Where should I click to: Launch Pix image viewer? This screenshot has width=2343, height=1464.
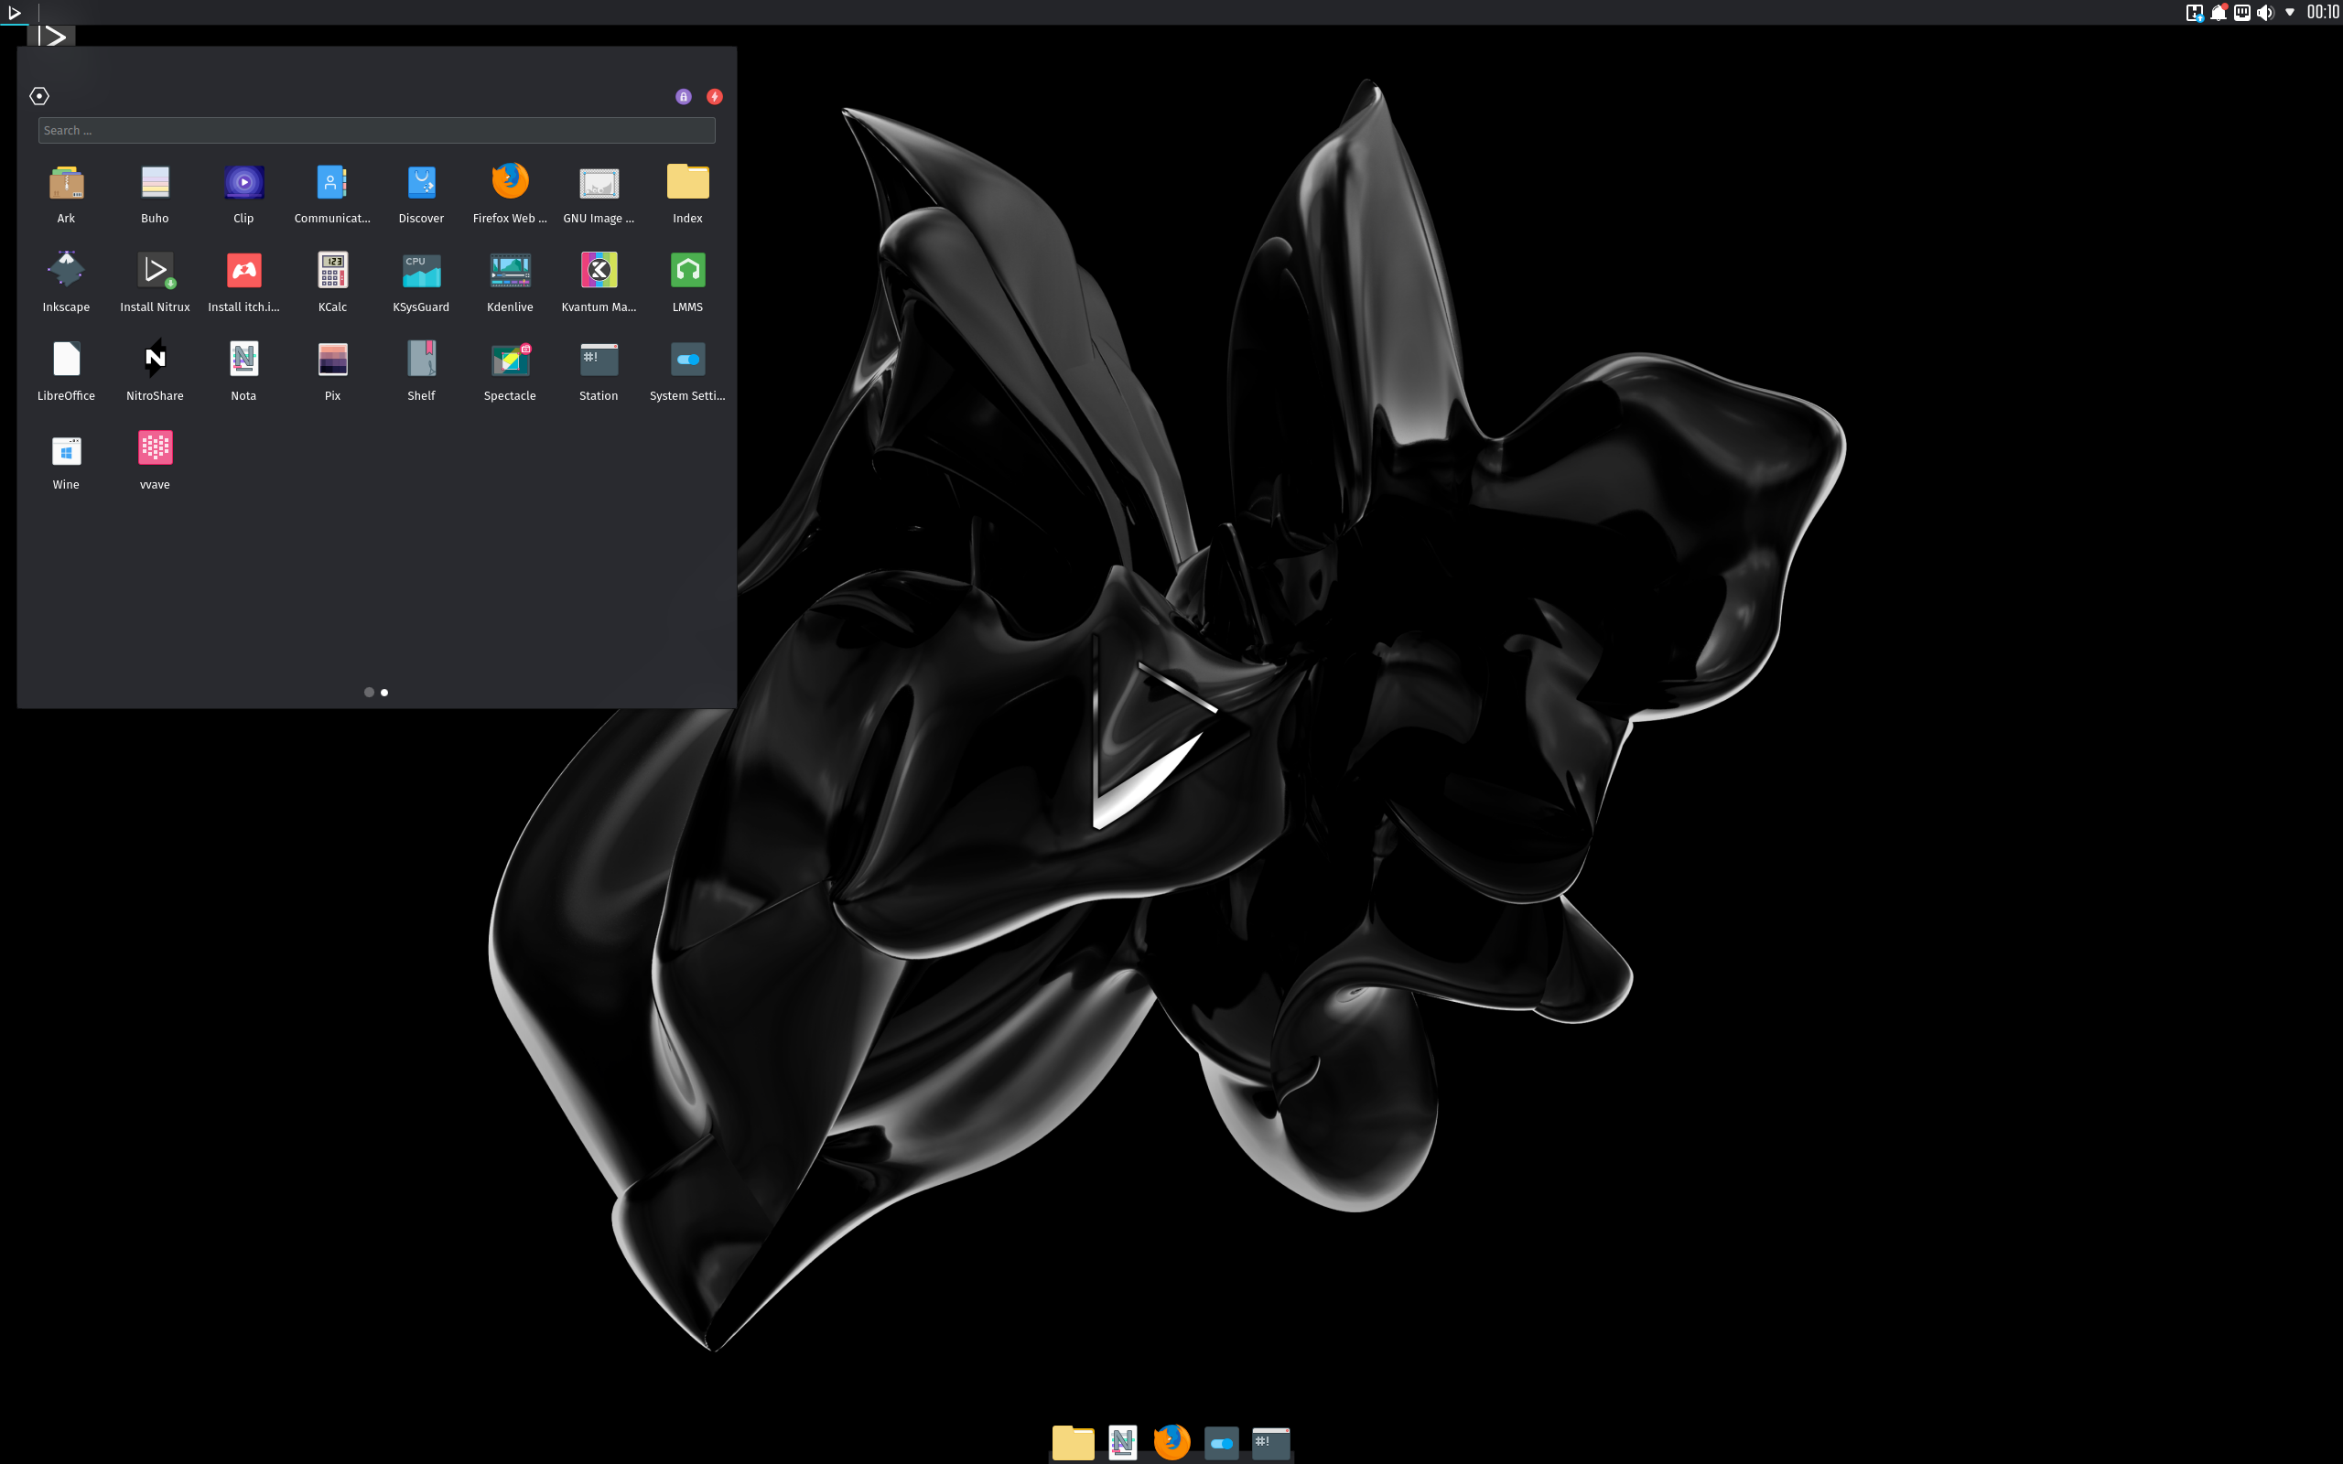click(332, 371)
